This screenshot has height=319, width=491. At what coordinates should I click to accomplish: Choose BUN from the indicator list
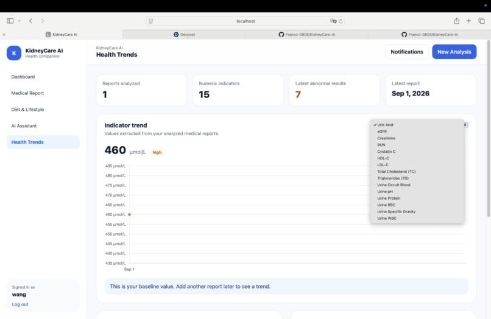point(417,145)
